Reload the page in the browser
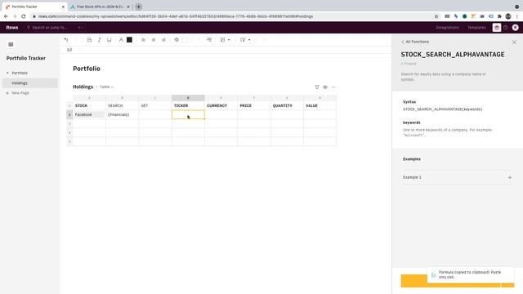The height and width of the screenshot is (294, 523). pyautogui.click(x=24, y=16)
